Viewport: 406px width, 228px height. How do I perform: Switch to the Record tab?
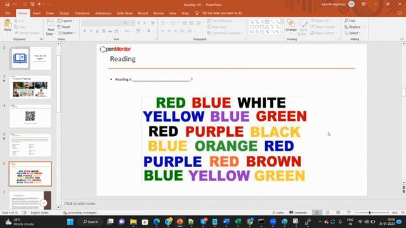click(x=143, y=13)
